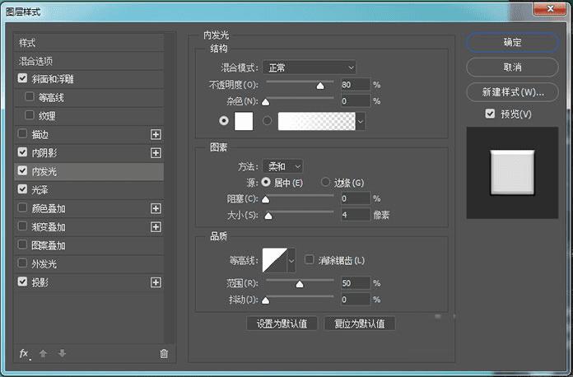Select the solid color radio button
573x377 pixels.
pos(224,120)
